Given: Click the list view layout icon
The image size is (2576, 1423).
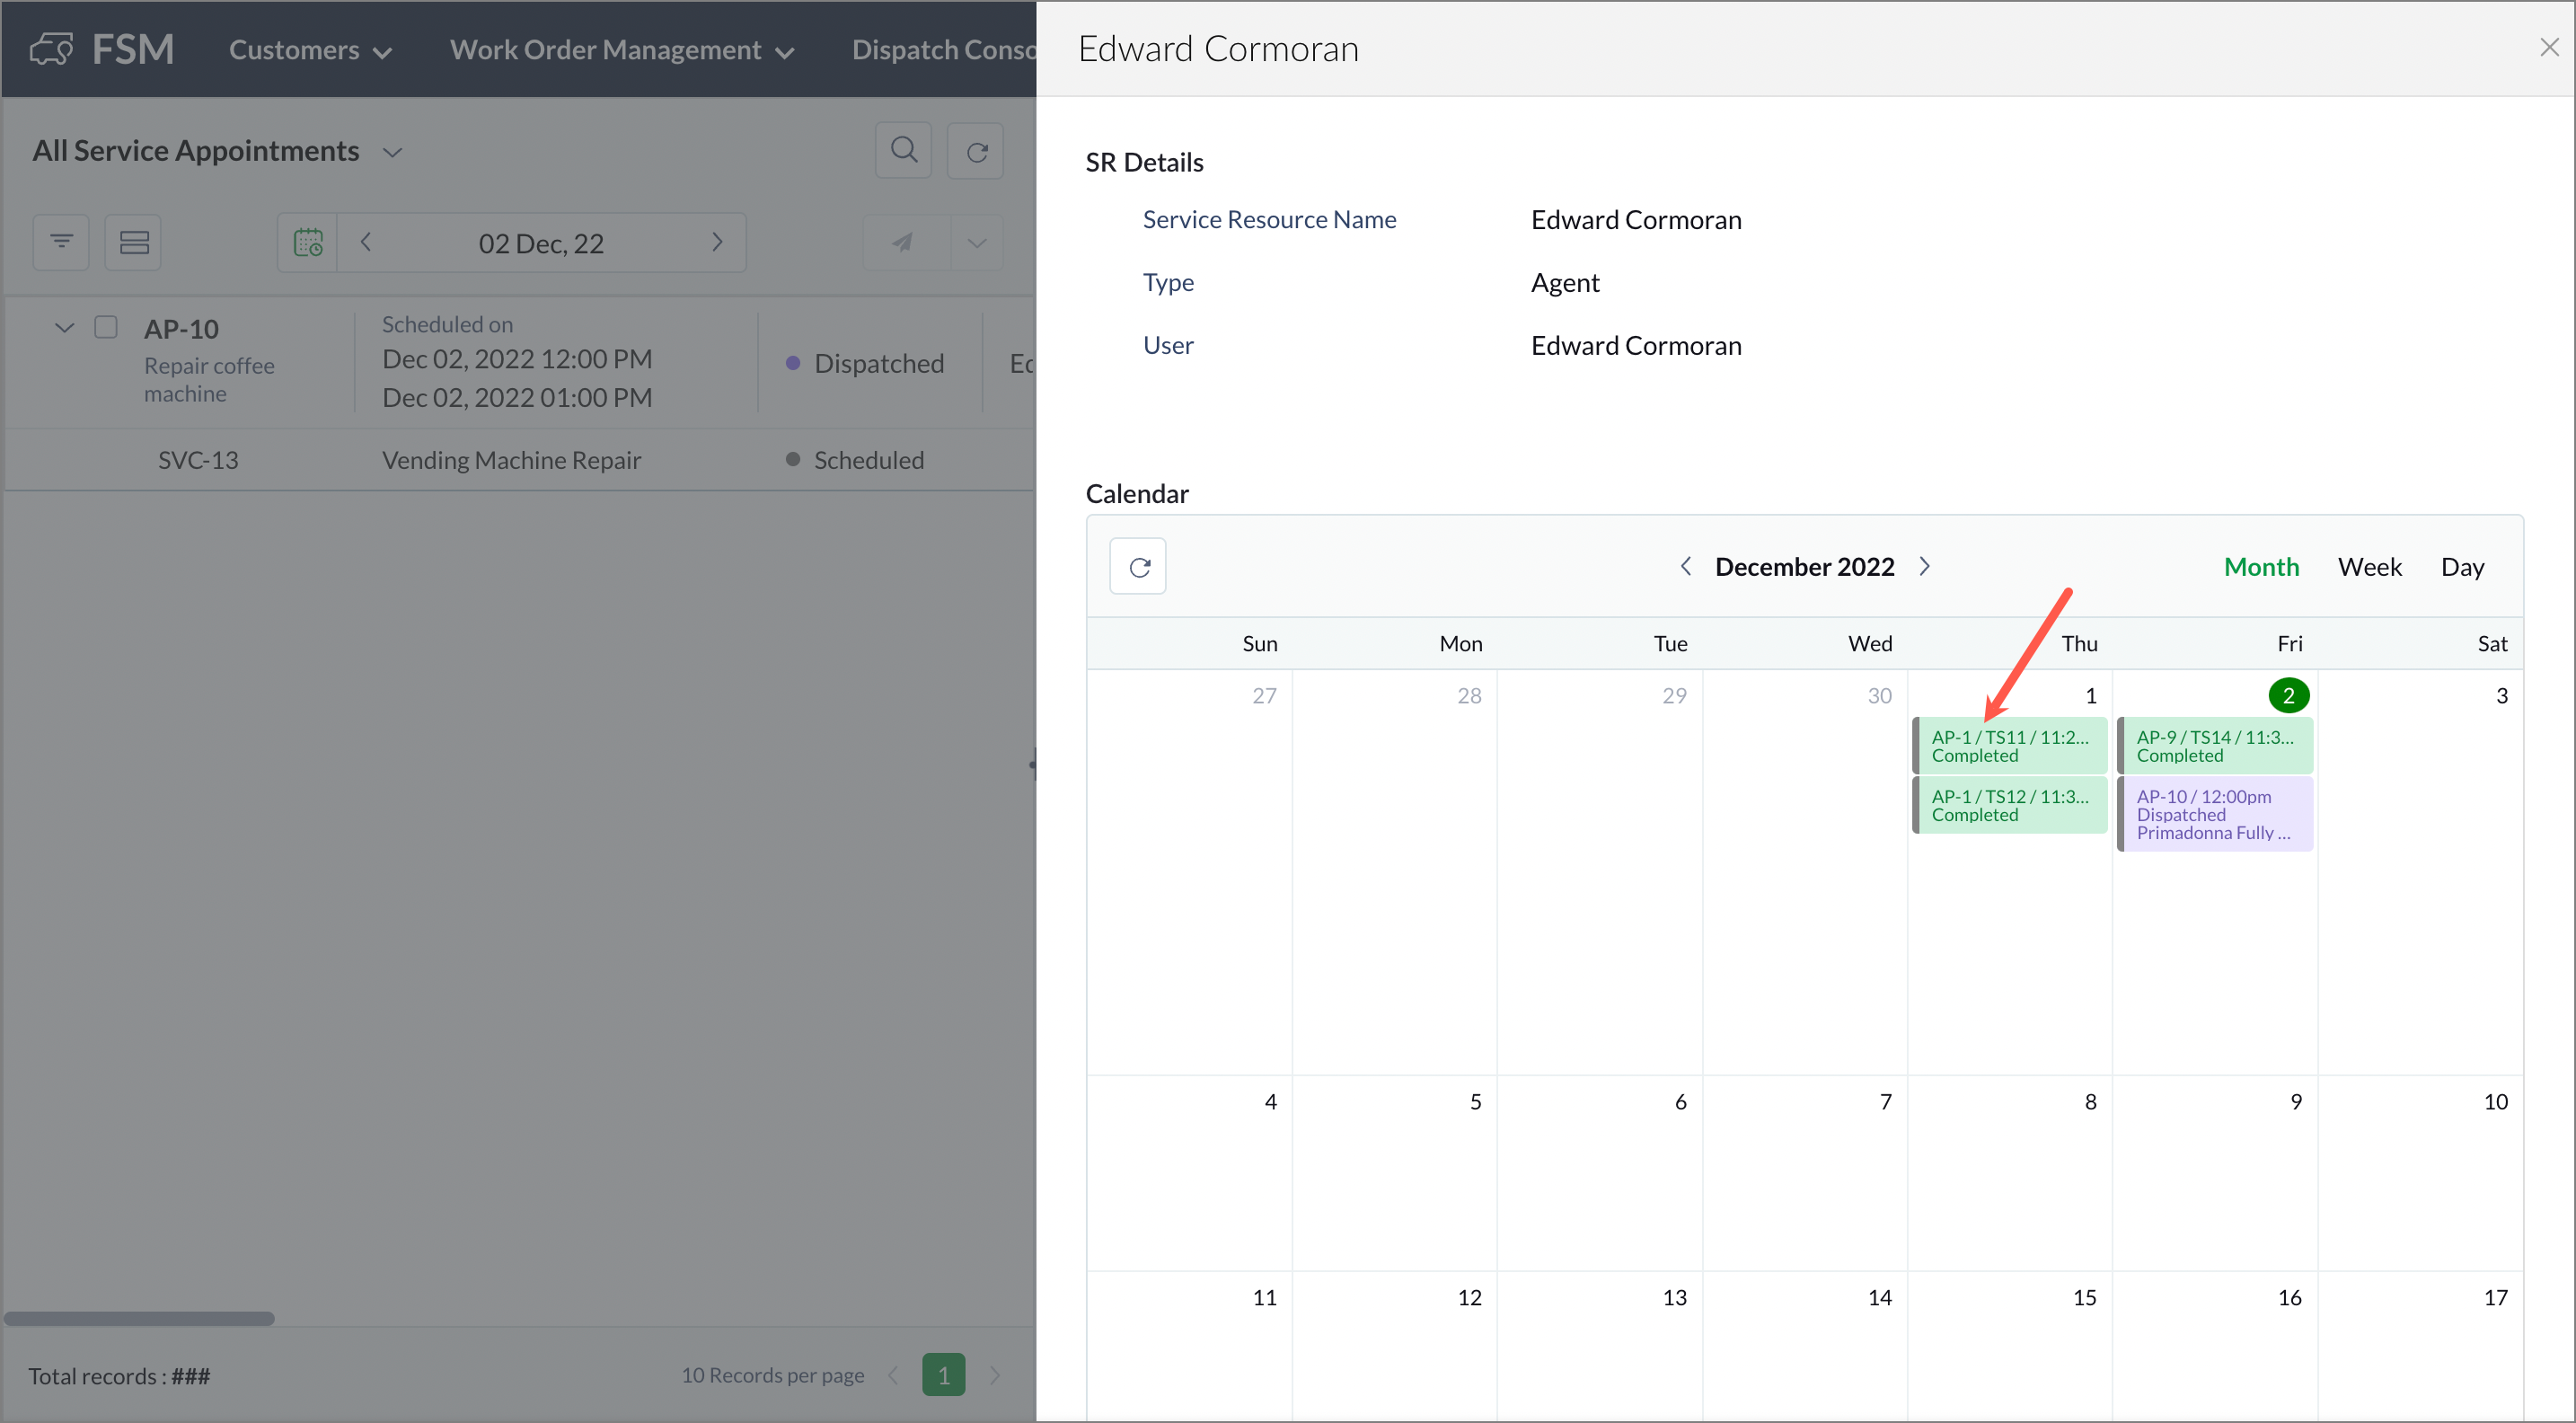Looking at the screenshot, I should 133,242.
